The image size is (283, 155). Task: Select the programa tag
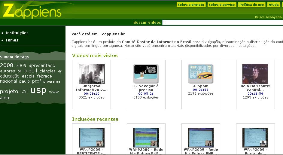pos(52,82)
